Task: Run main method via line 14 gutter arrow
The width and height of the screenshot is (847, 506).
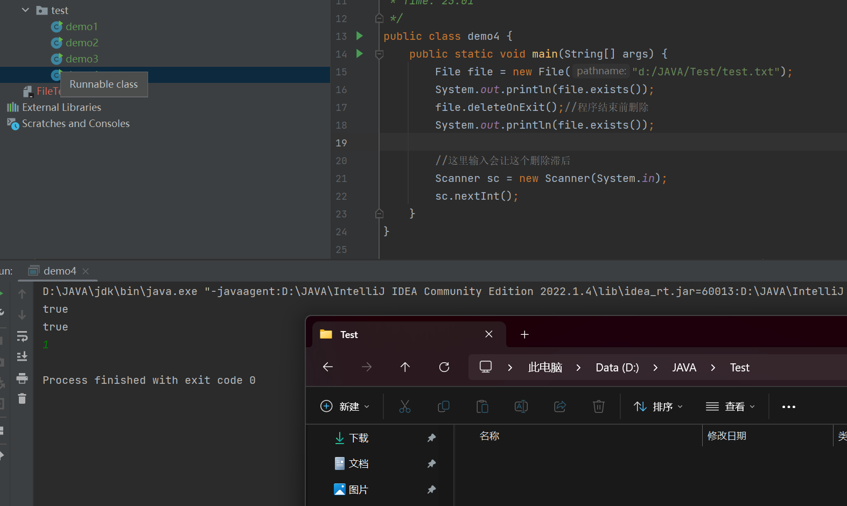Action: [360, 54]
